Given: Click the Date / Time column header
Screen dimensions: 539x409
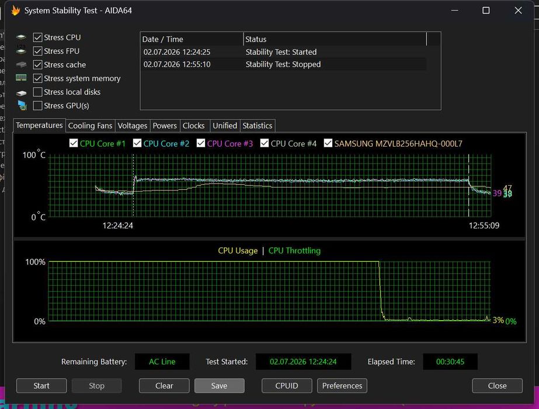Looking at the screenshot, I should tap(192, 39).
